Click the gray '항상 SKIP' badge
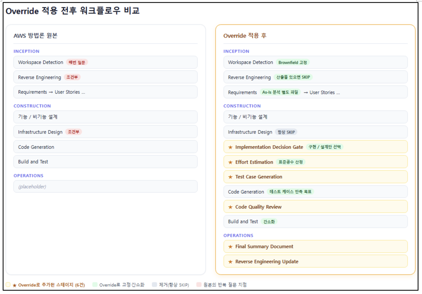Screen dimensions: 422x294 tap(286, 132)
